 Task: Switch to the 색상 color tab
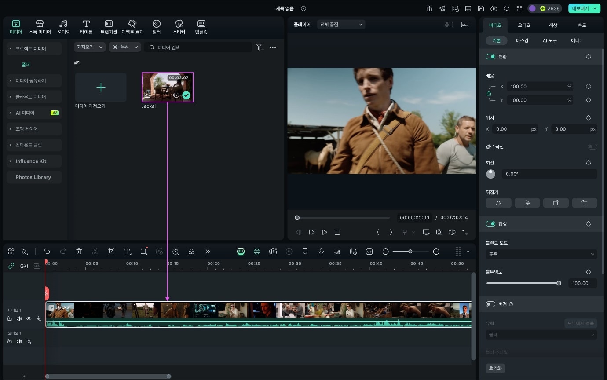click(553, 25)
